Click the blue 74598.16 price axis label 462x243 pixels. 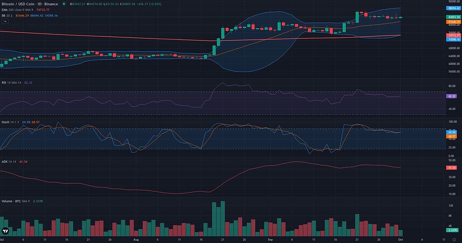[x=454, y=39]
